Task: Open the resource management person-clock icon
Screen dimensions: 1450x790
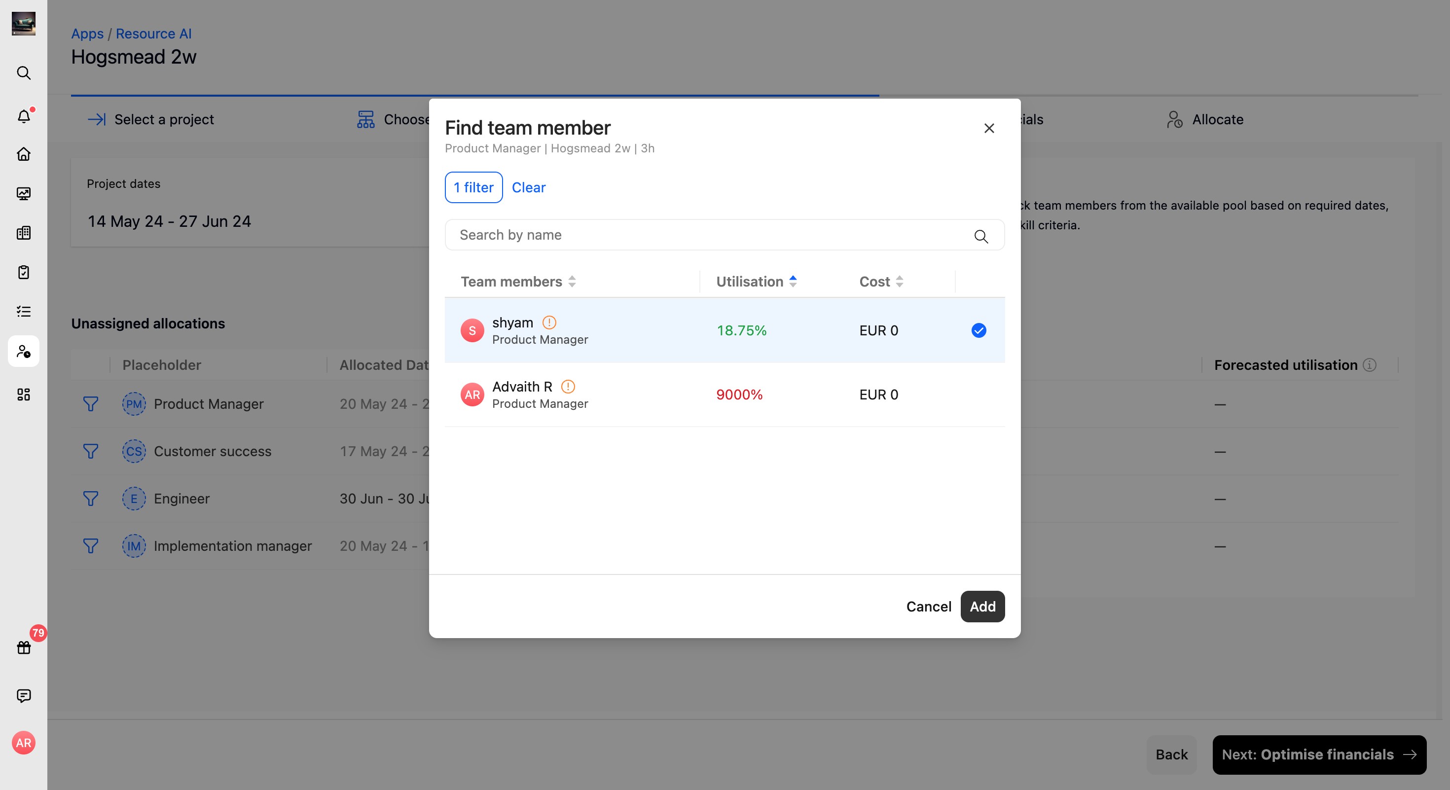Action: pos(24,351)
